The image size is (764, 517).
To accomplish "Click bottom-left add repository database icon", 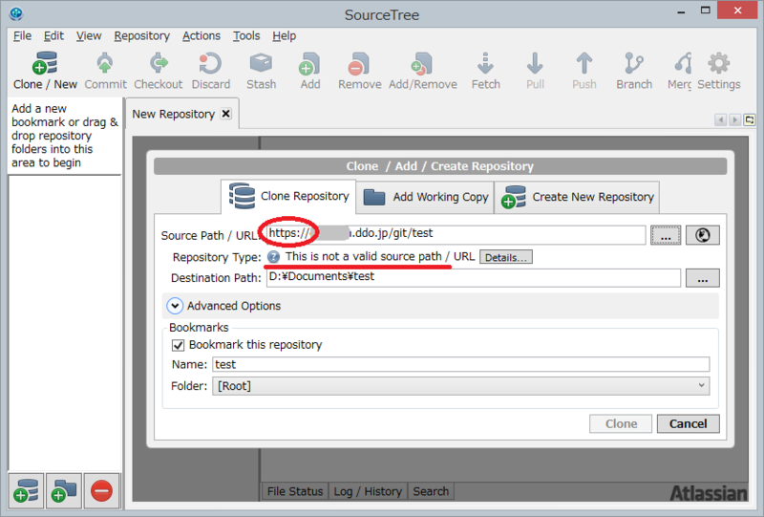I will [x=26, y=490].
